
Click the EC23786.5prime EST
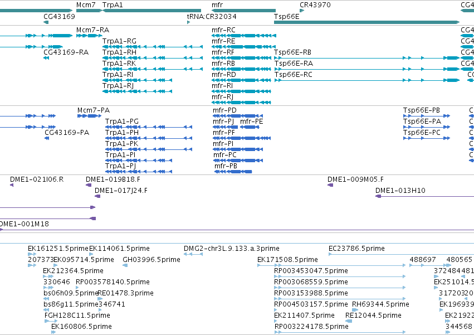(401, 254)
